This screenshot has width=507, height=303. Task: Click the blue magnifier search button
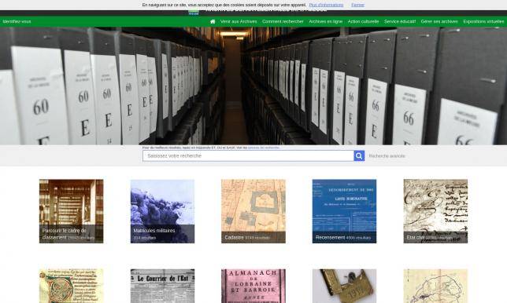(x=359, y=155)
